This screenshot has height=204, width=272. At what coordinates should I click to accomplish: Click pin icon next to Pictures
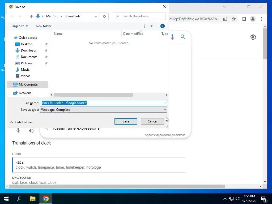point(46,63)
